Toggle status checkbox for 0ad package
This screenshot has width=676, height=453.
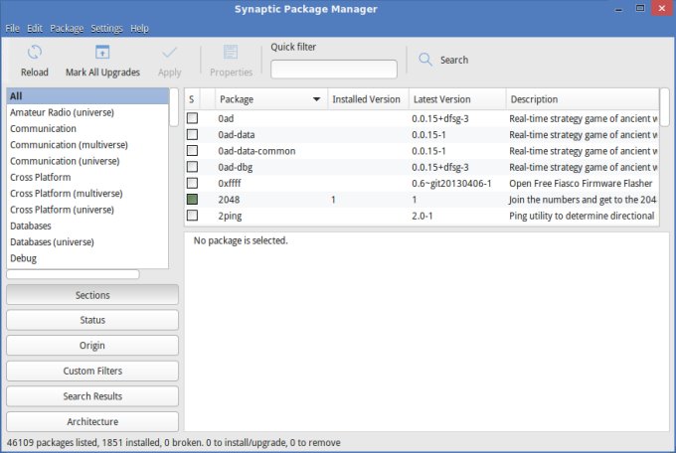[x=193, y=118]
